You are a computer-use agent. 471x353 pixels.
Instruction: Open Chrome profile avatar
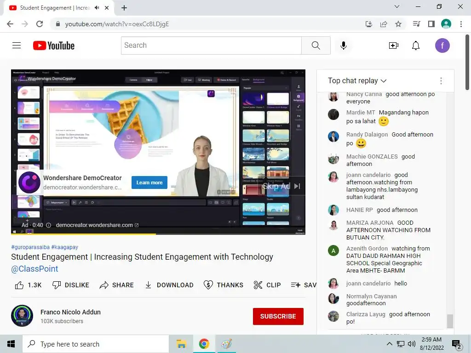446,24
